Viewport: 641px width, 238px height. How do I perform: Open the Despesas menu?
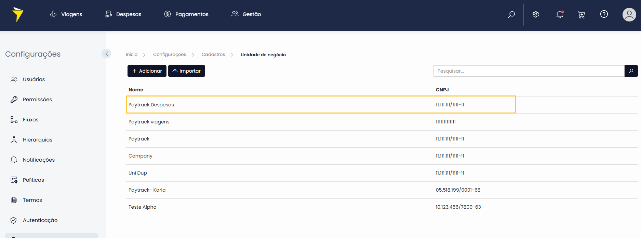(x=123, y=14)
